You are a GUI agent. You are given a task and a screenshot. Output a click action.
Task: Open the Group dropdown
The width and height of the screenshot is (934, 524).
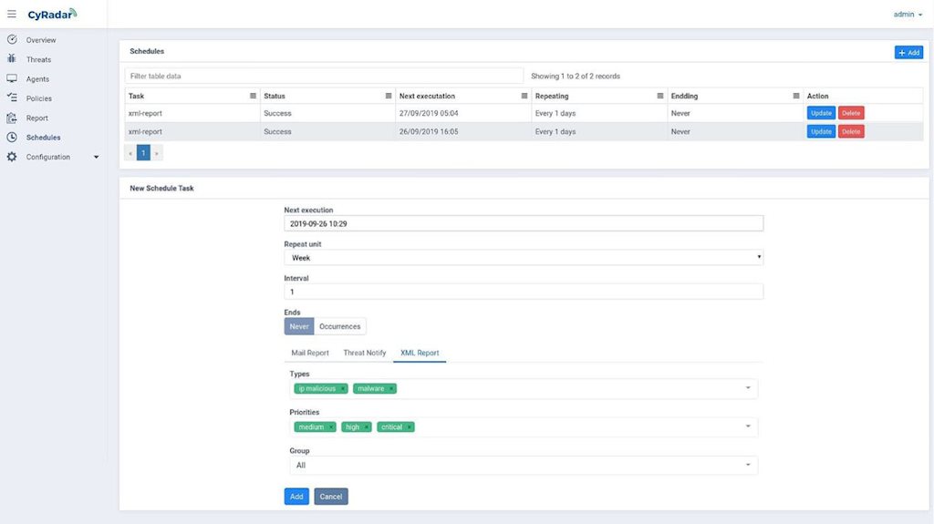click(x=521, y=466)
